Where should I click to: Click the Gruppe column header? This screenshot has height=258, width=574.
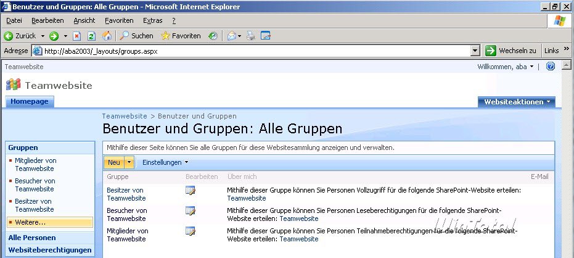pos(118,177)
